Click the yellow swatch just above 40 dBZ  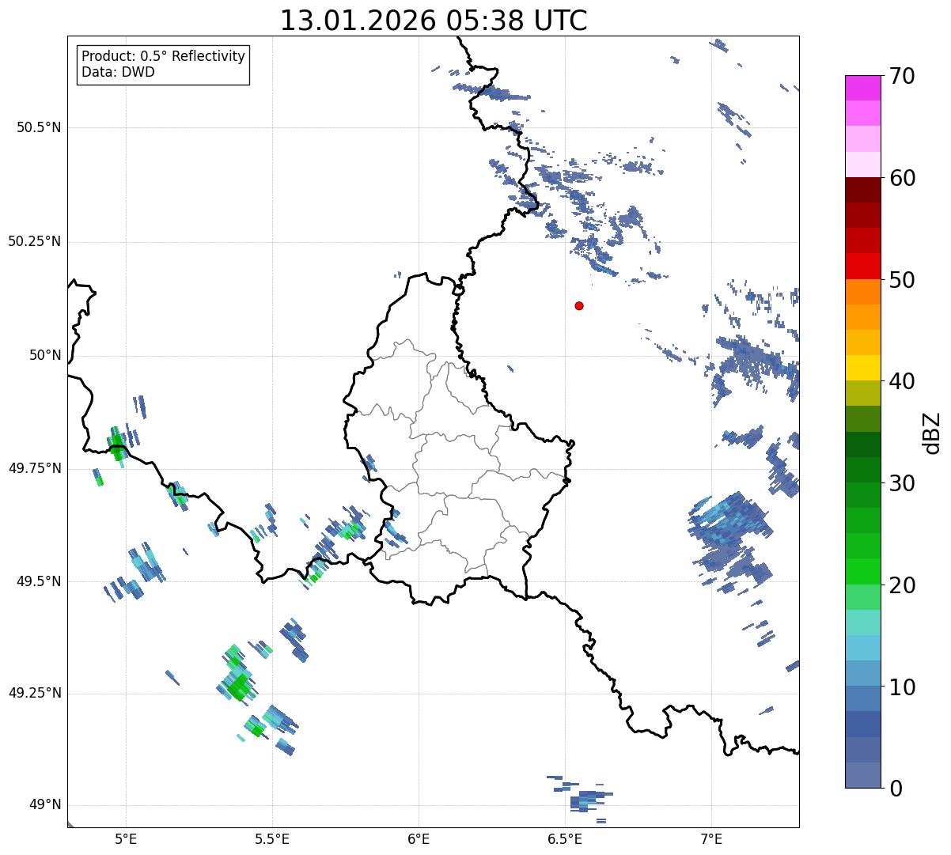[863, 369]
